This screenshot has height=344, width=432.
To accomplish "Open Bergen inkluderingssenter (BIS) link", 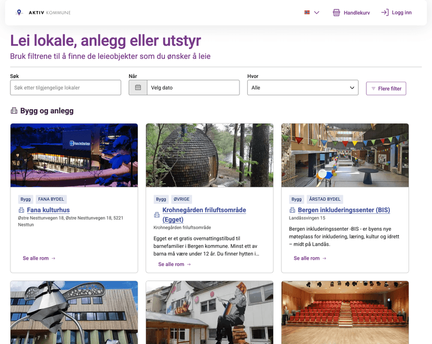I will 344,210.
